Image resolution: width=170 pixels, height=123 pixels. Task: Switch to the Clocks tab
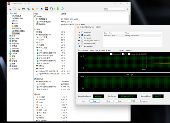115,50
